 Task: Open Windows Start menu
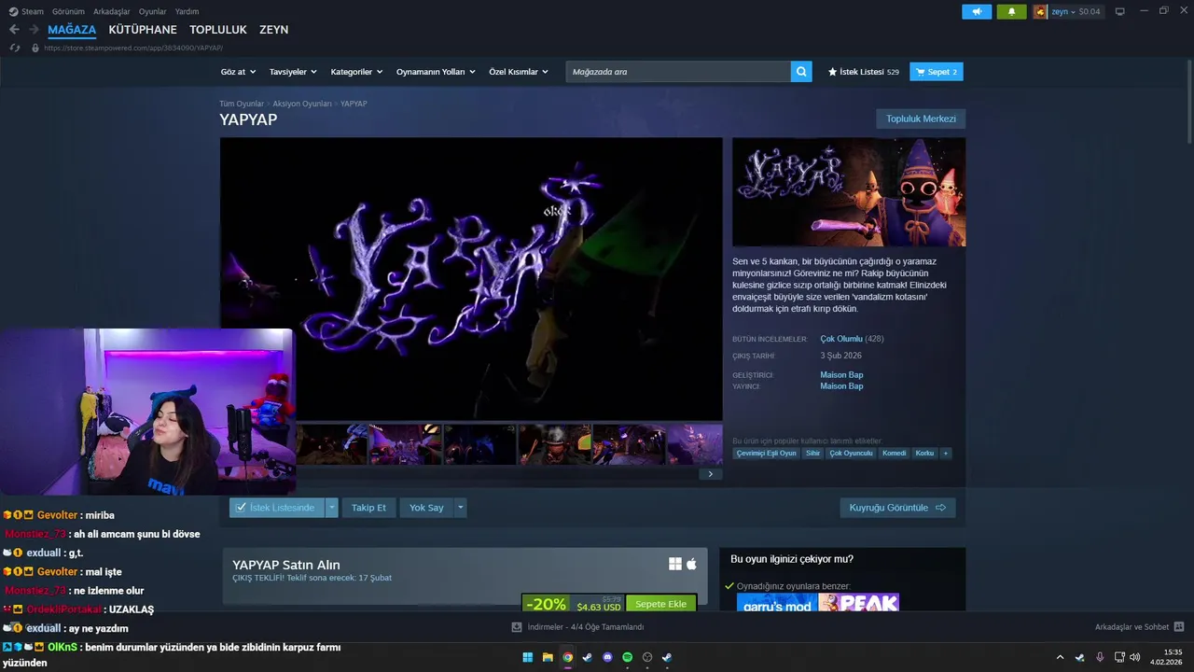[527, 657]
